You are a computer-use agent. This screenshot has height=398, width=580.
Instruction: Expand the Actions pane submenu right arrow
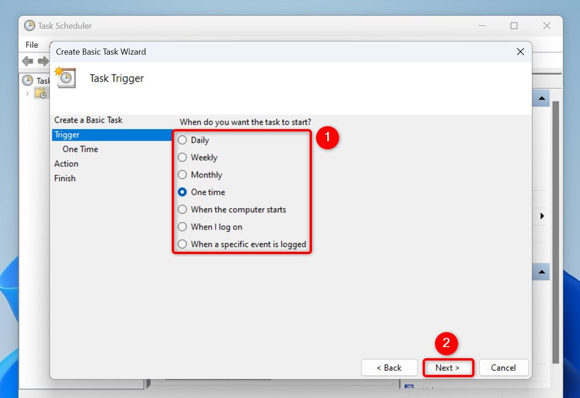click(542, 216)
